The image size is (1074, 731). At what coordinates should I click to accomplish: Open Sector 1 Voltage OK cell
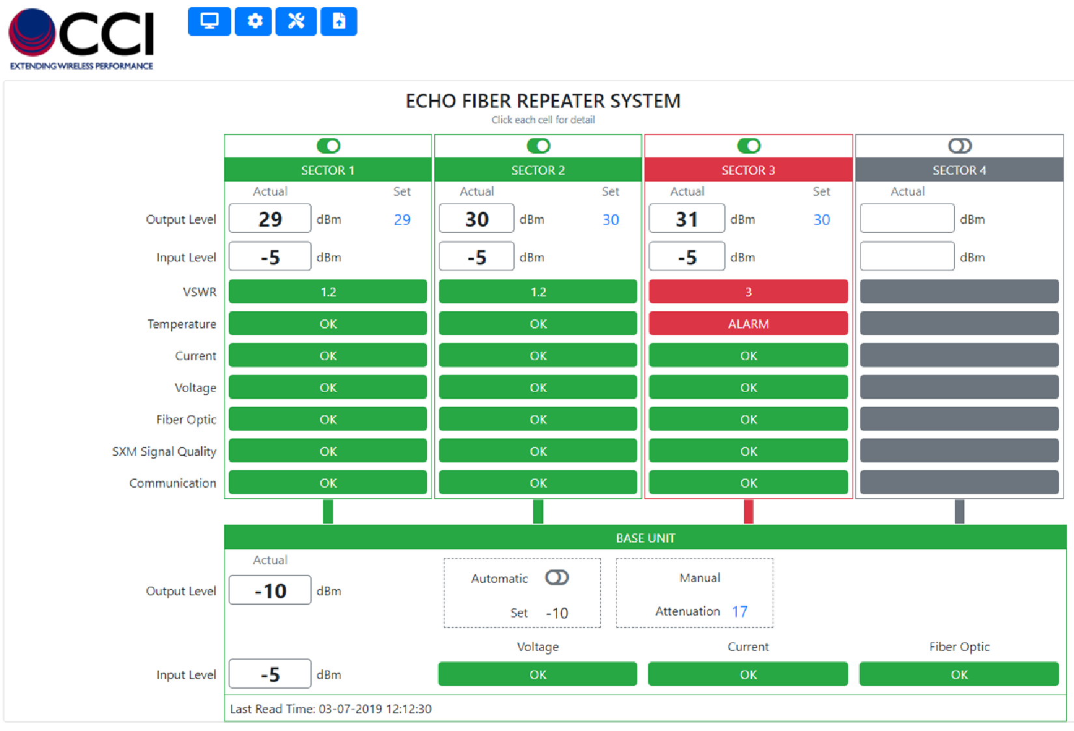pos(328,387)
